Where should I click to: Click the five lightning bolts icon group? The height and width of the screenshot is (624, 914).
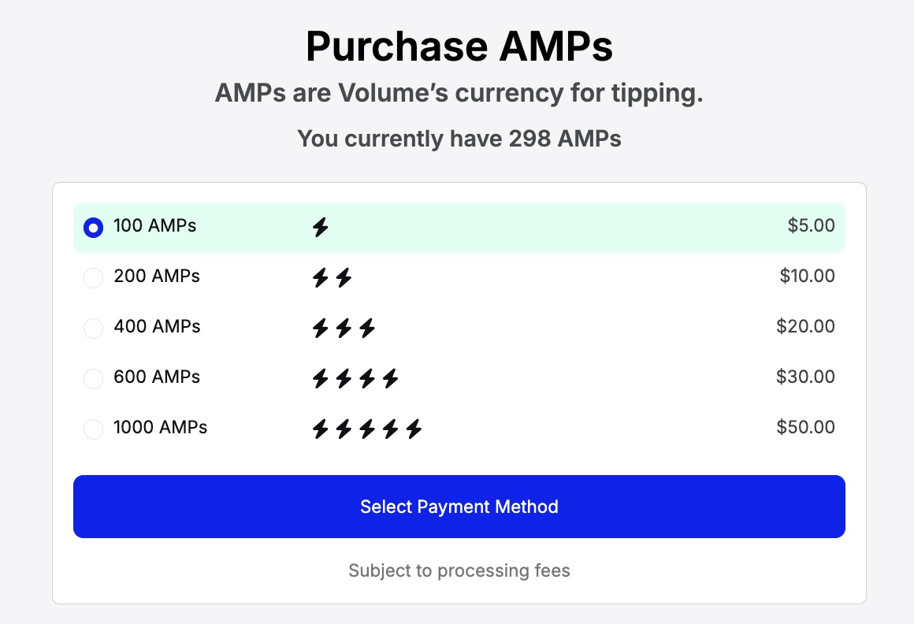[367, 429]
